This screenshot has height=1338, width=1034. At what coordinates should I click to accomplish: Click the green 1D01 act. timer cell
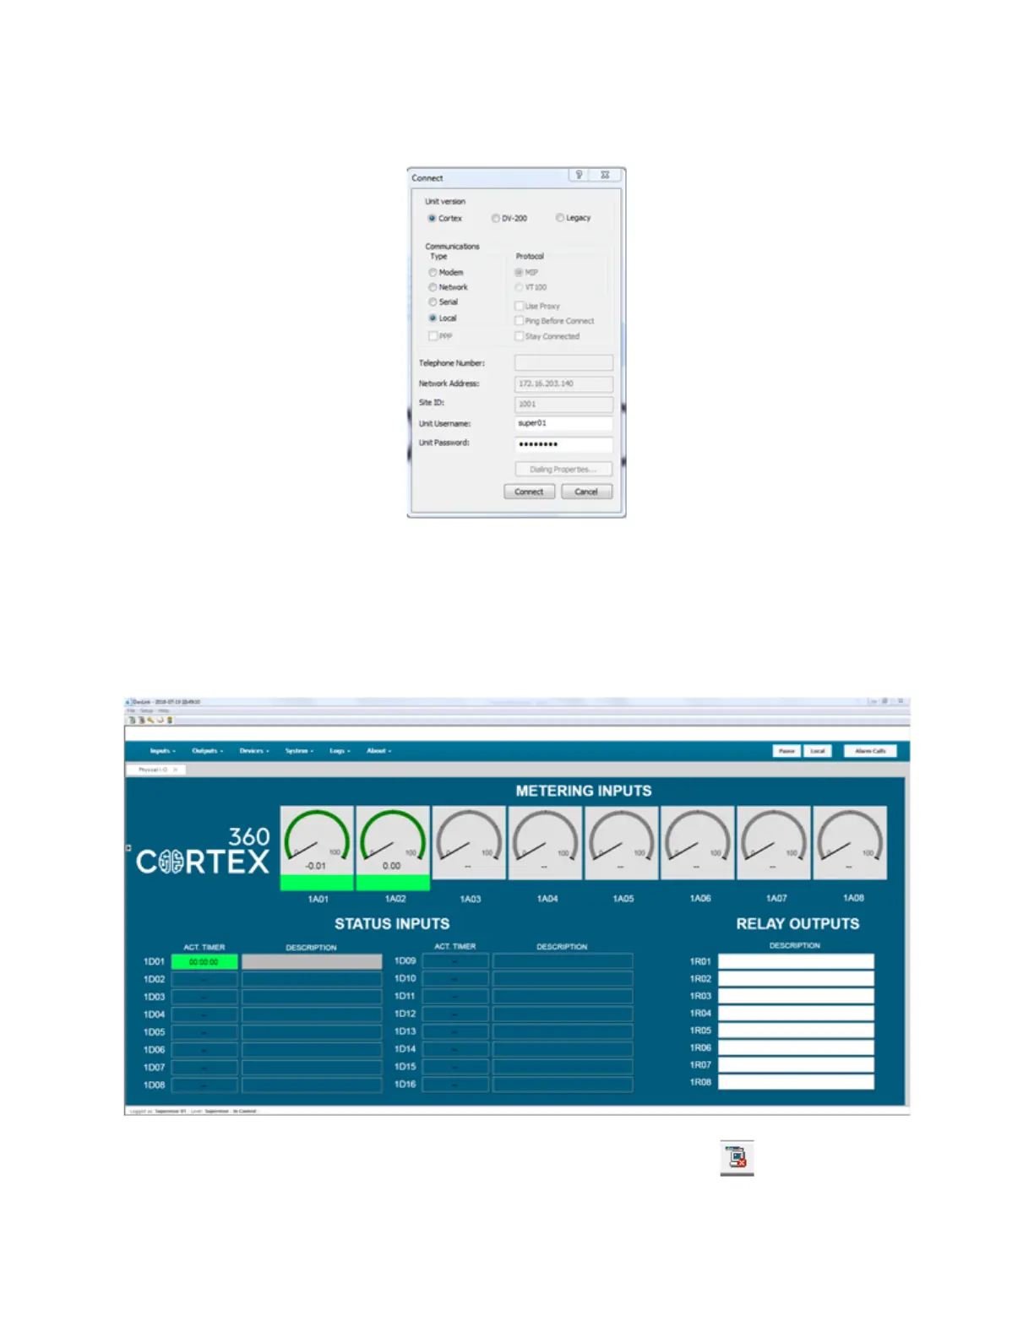[204, 962]
